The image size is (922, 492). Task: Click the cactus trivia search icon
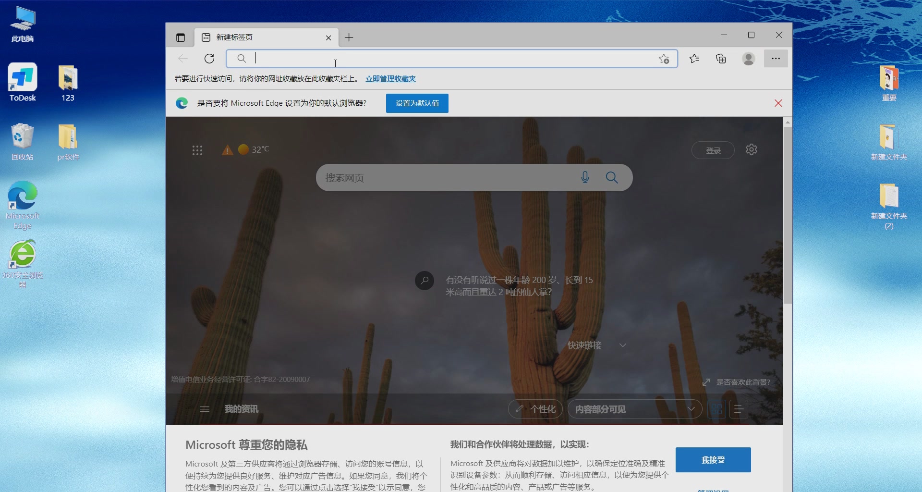point(425,281)
